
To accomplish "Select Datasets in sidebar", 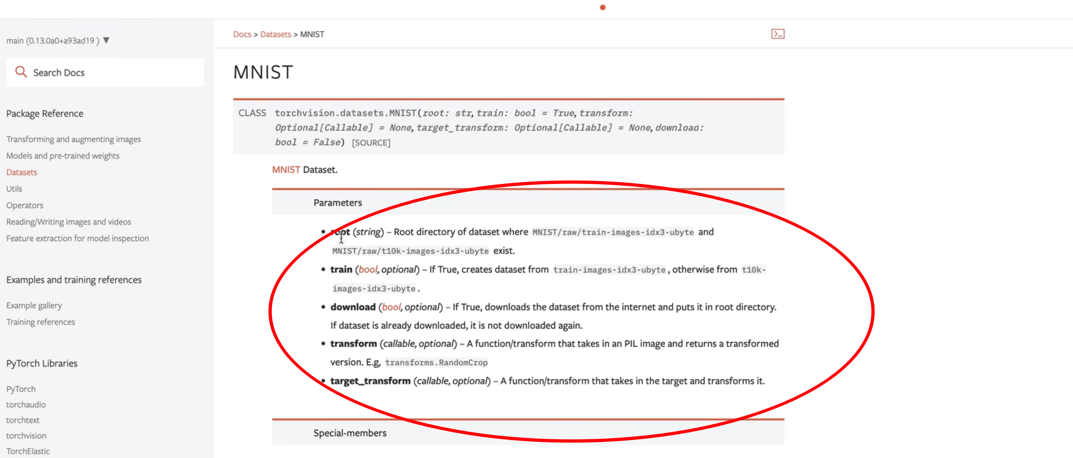I will [x=22, y=172].
